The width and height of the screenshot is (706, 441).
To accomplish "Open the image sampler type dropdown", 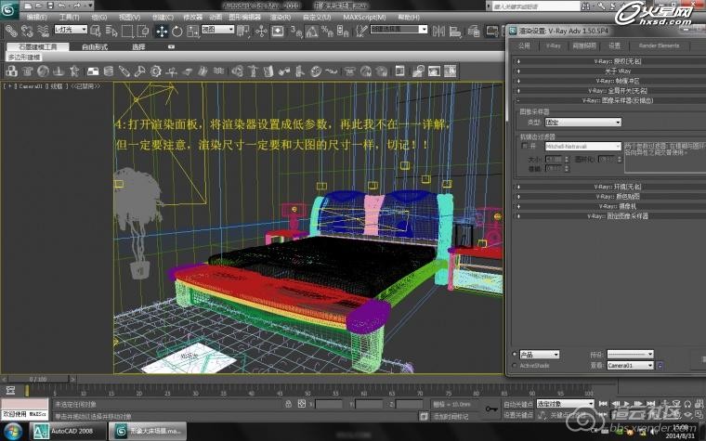I will coord(582,122).
